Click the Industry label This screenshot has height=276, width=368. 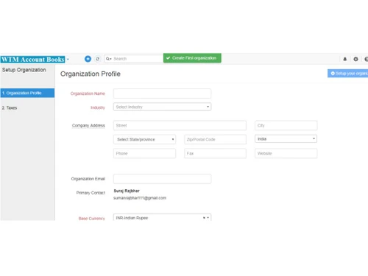coord(98,107)
